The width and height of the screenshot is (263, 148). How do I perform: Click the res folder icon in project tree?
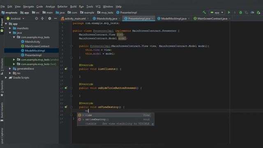(x=15, y=73)
